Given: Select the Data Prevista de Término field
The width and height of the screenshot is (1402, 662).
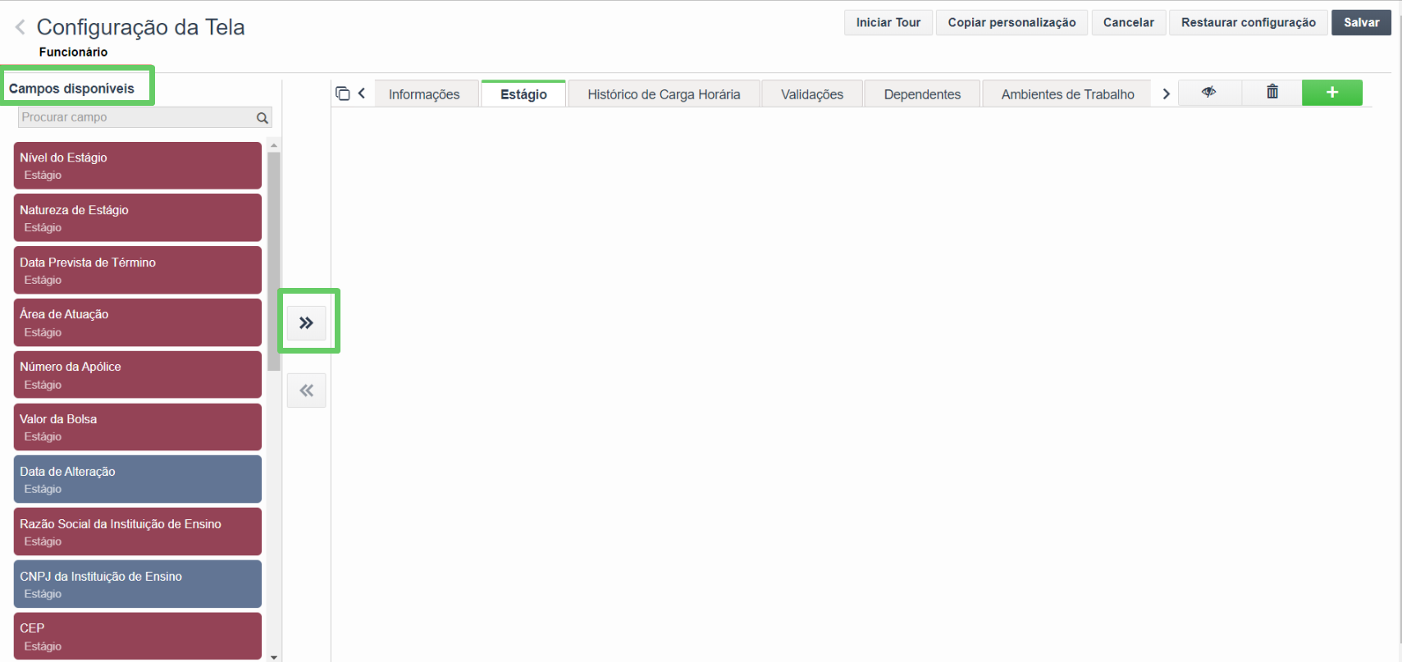Looking at the screenshot, I should pos(138,271).
